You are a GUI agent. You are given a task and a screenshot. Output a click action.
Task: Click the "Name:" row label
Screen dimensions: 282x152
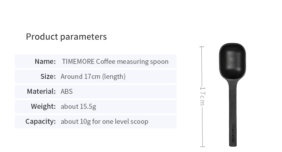[45, 61]
